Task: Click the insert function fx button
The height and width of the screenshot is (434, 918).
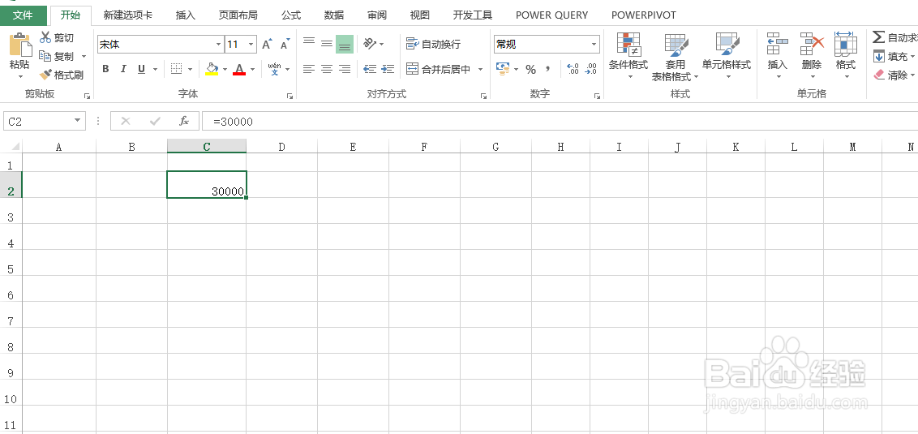Action: (x=184, y=121)
